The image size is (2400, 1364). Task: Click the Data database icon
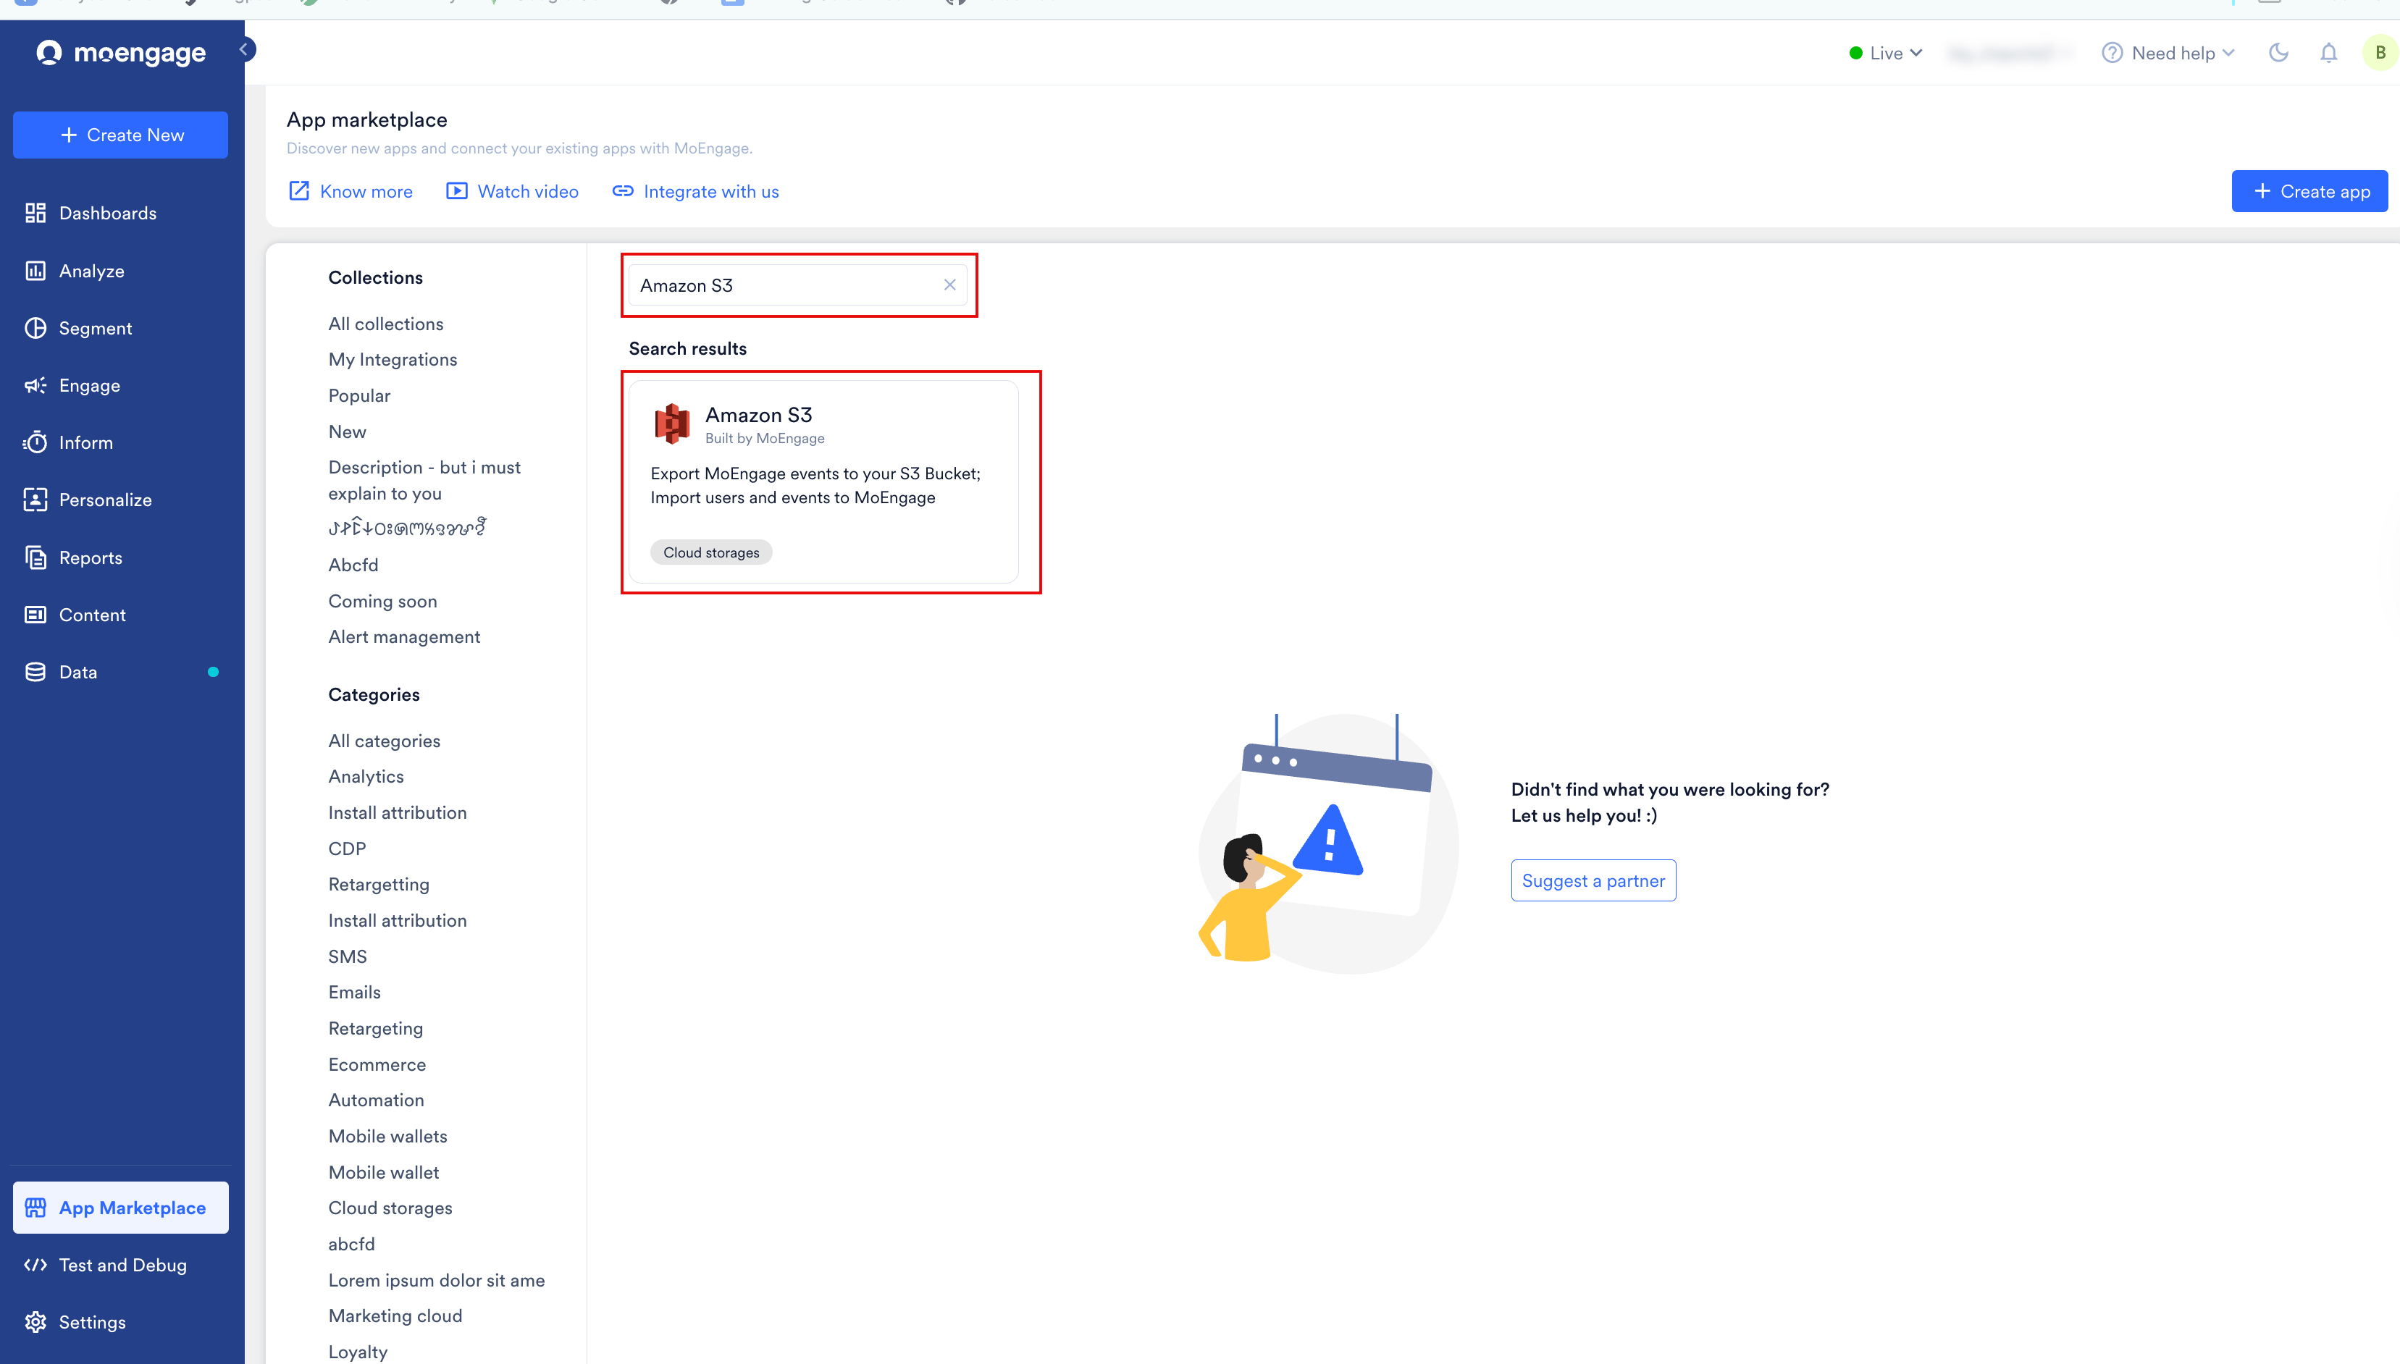(x=35, y=672)
